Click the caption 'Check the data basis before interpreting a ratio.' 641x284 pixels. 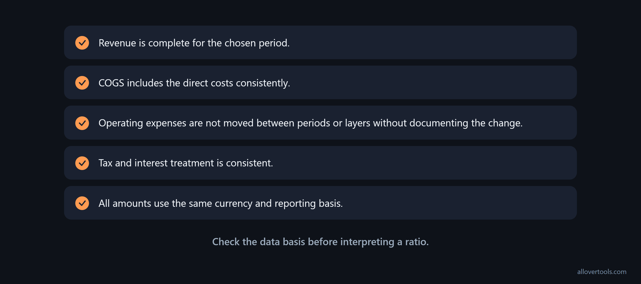(x=320, y=242)
